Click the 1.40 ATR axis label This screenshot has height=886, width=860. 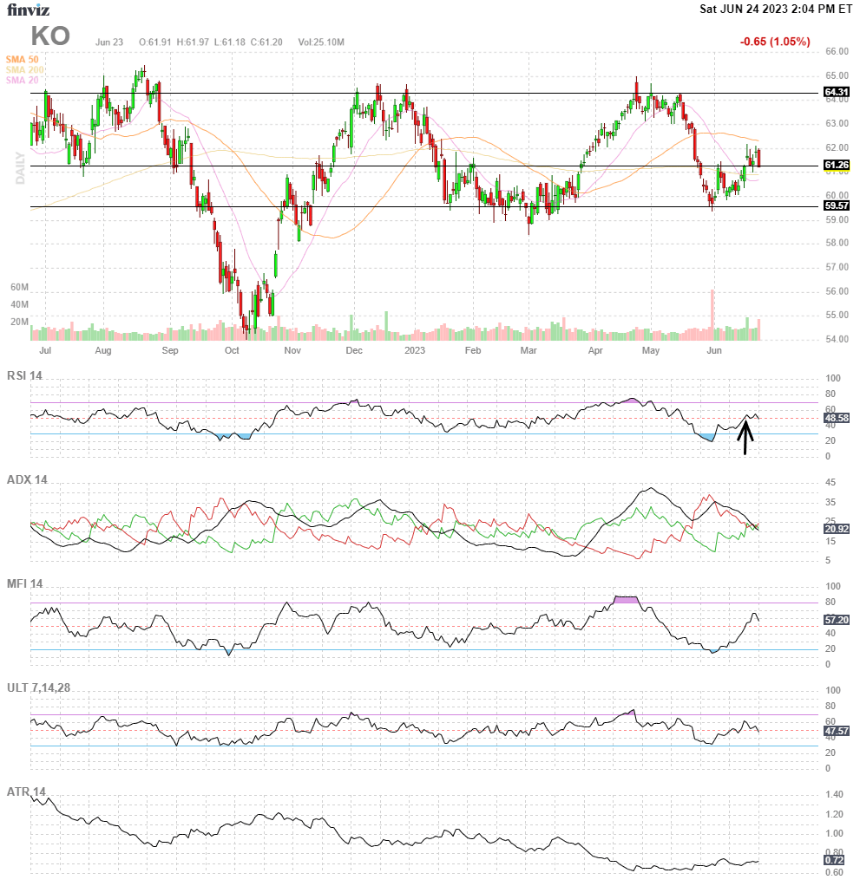tap(834, 794)
